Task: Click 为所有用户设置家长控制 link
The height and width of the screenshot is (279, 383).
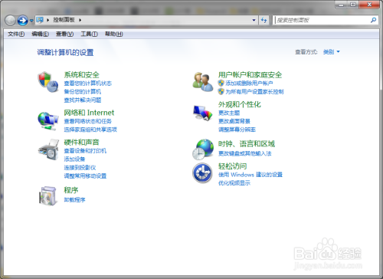Action: 254,92
